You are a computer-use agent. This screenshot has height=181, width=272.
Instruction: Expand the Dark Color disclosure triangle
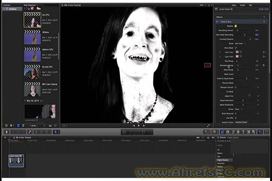(x=220, y=52)
